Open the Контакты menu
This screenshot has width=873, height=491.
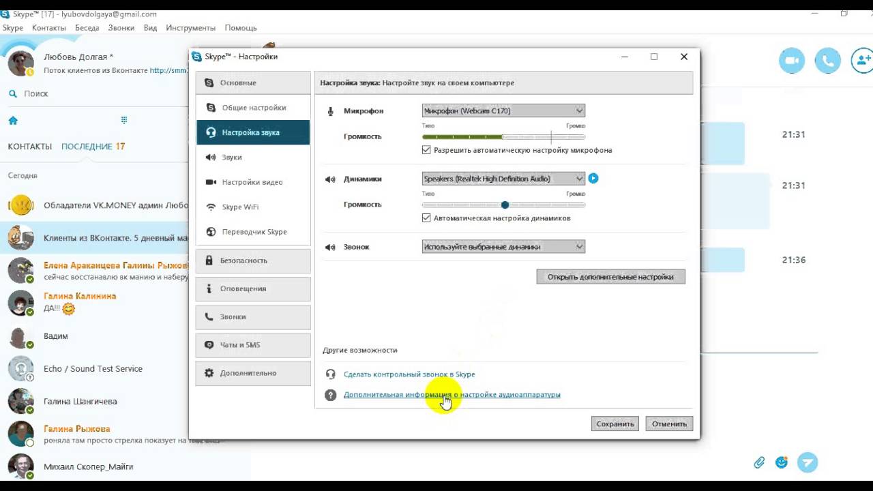(49, 28)
